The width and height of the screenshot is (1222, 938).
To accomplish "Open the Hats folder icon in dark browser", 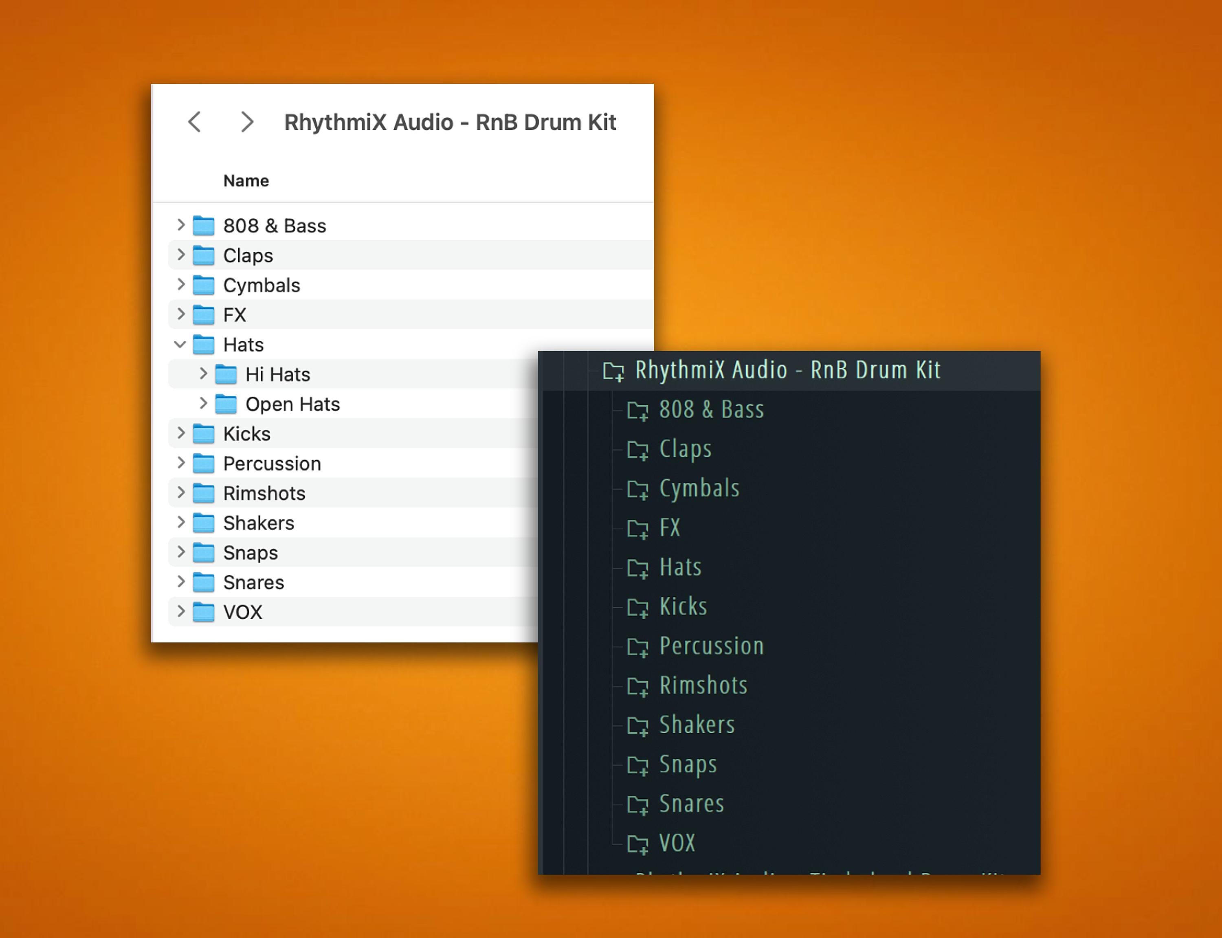I will [x=637, y=569].
